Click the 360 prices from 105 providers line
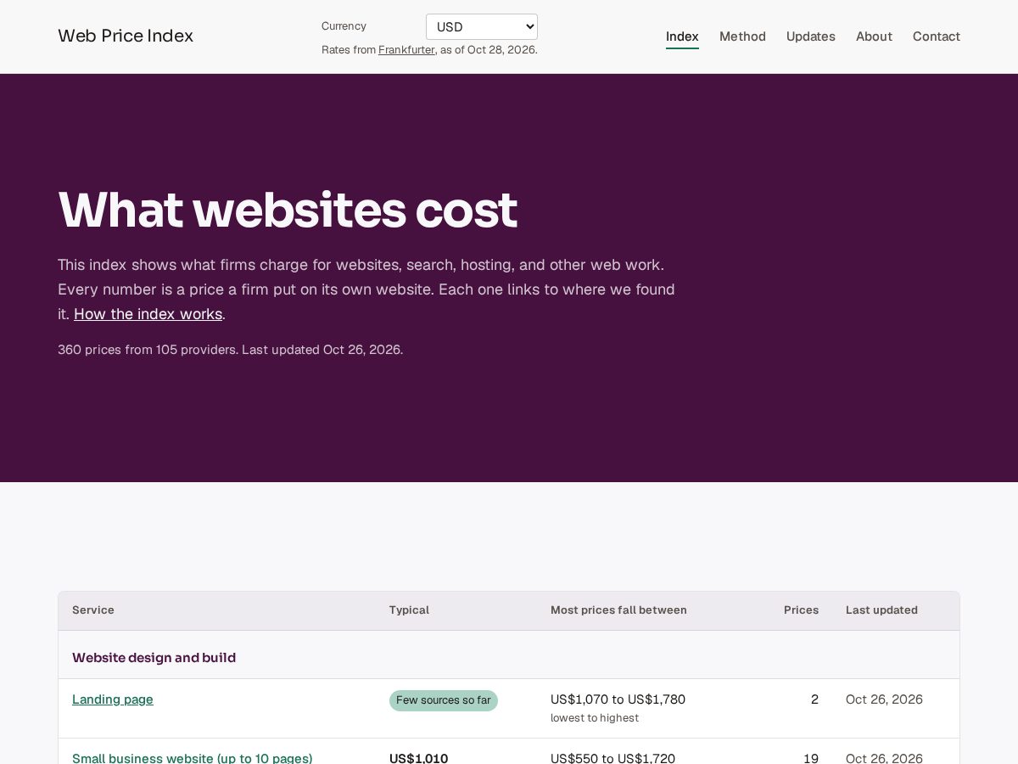This screenshot has height=764, width=1018. pyautogui.click(x=230, y=350)
